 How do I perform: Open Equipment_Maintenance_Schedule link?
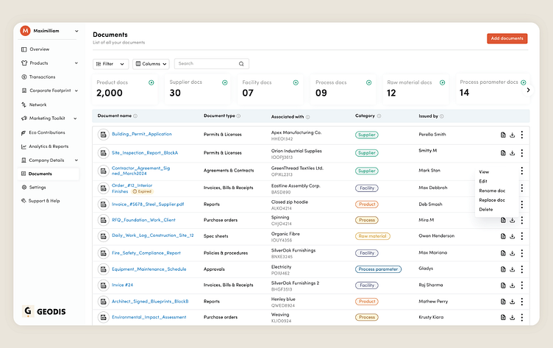coord(149,269)
